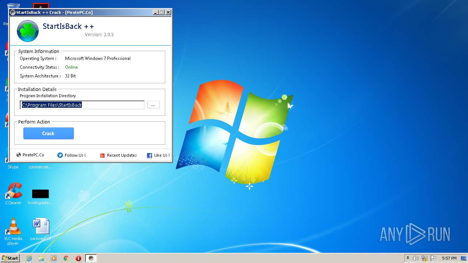Open the Like Us ! Facebook link
468x263 pixels.
click(162, 155)
